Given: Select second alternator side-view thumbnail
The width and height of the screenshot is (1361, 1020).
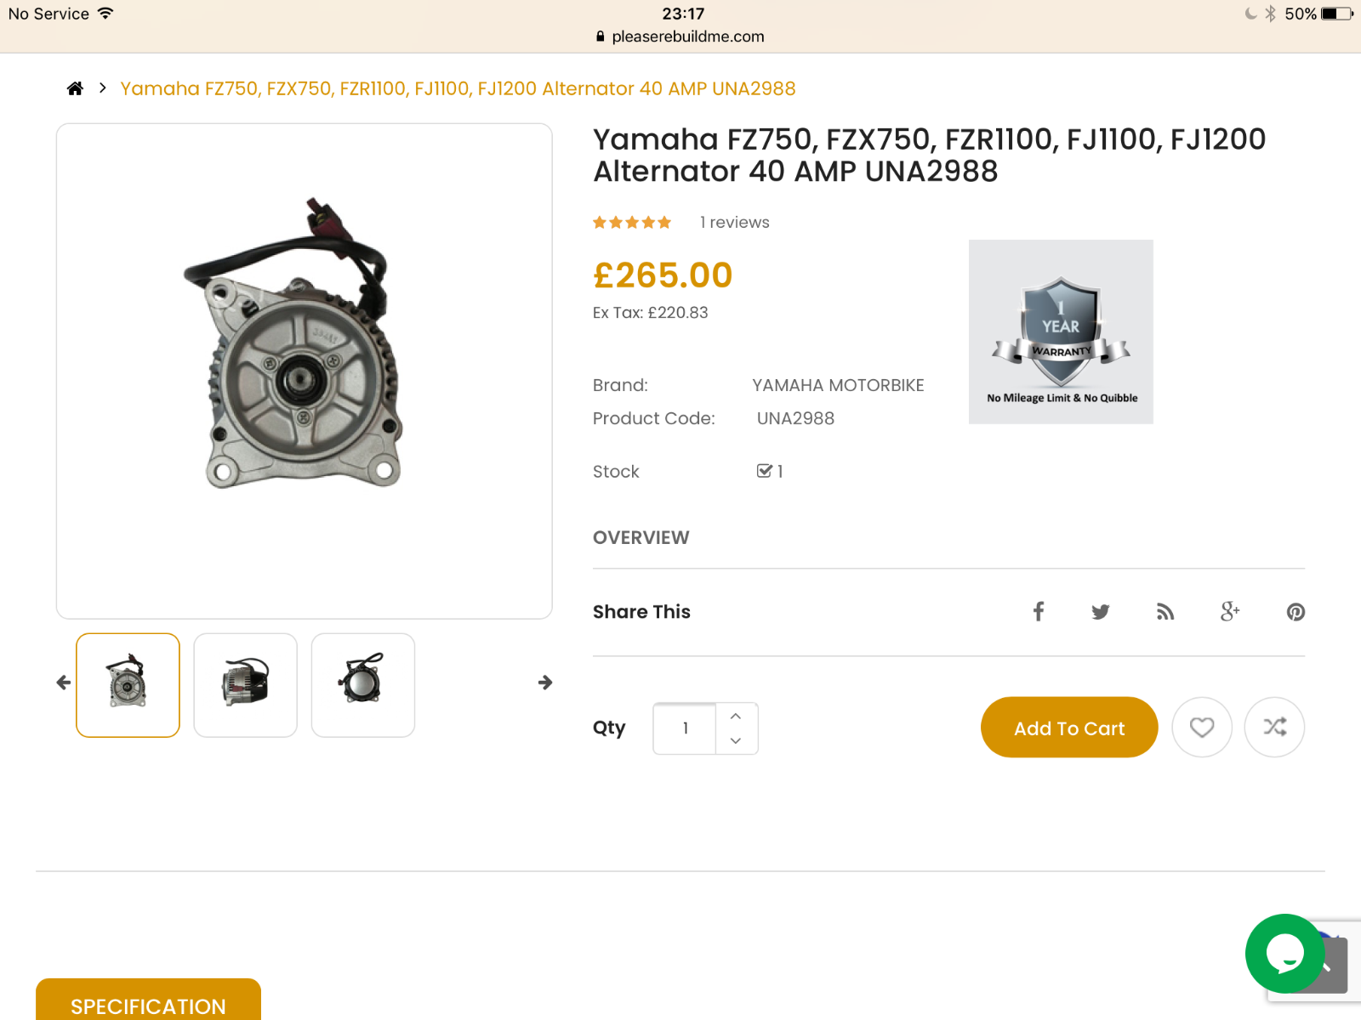Looking at the screenshot, I should tap(246, 685).
